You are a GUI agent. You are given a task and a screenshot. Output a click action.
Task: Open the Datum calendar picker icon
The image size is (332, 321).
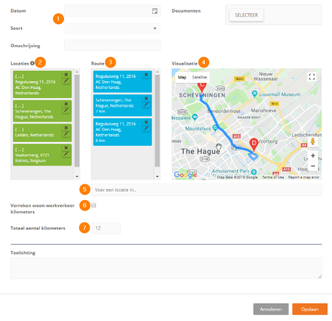pyautogui.click(x=155, y=11)
